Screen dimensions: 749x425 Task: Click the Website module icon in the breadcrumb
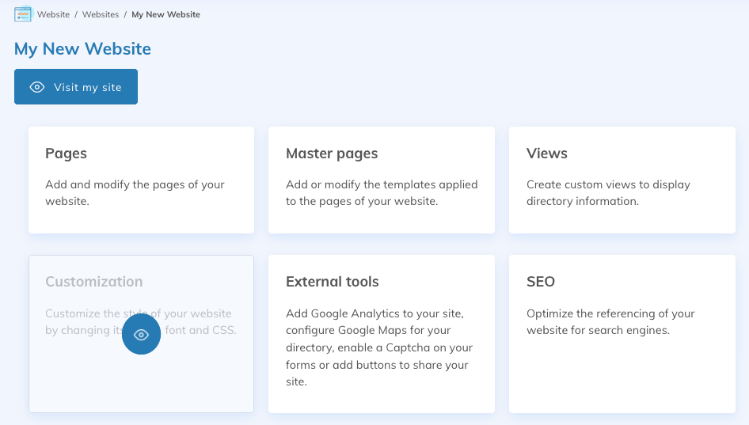point(23,14)
